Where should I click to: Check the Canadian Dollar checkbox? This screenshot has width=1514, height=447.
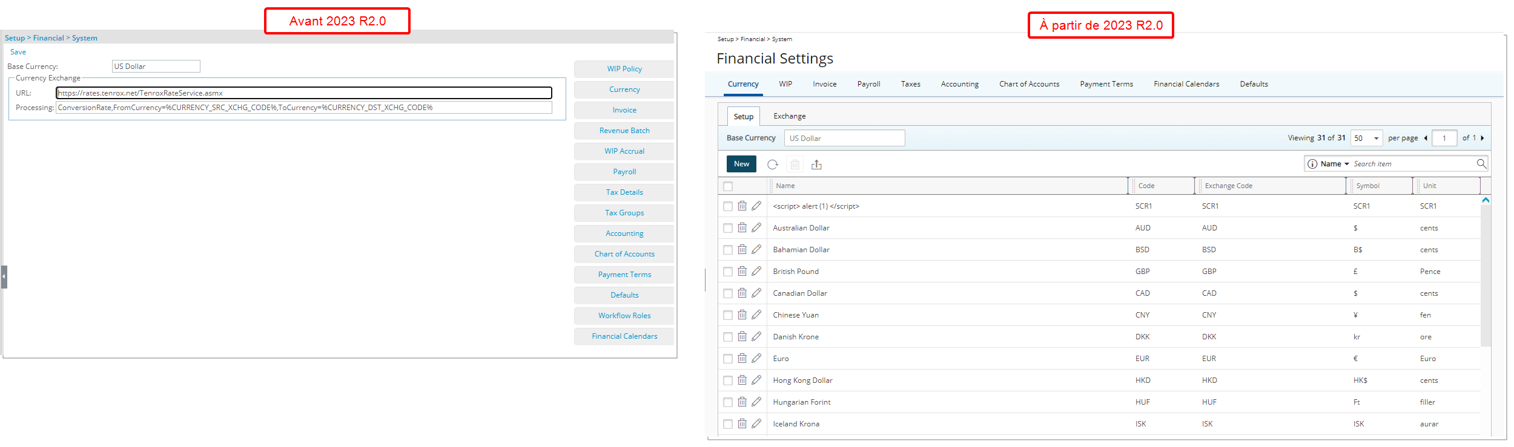click(x=728, y=293)
